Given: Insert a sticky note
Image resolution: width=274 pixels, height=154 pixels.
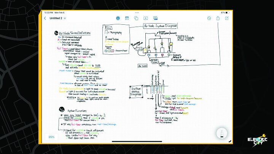Looking at the screenshot, I should coord(127,18).
